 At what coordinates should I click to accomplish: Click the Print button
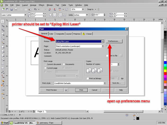click(x=81, y=90)
